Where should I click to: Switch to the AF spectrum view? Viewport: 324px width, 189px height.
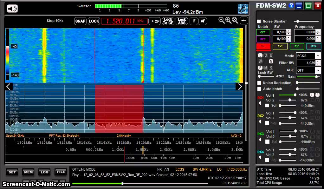pos(203,21)
